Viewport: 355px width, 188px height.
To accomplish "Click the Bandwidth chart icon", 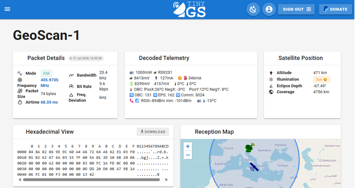I will (x=71, y=75).
